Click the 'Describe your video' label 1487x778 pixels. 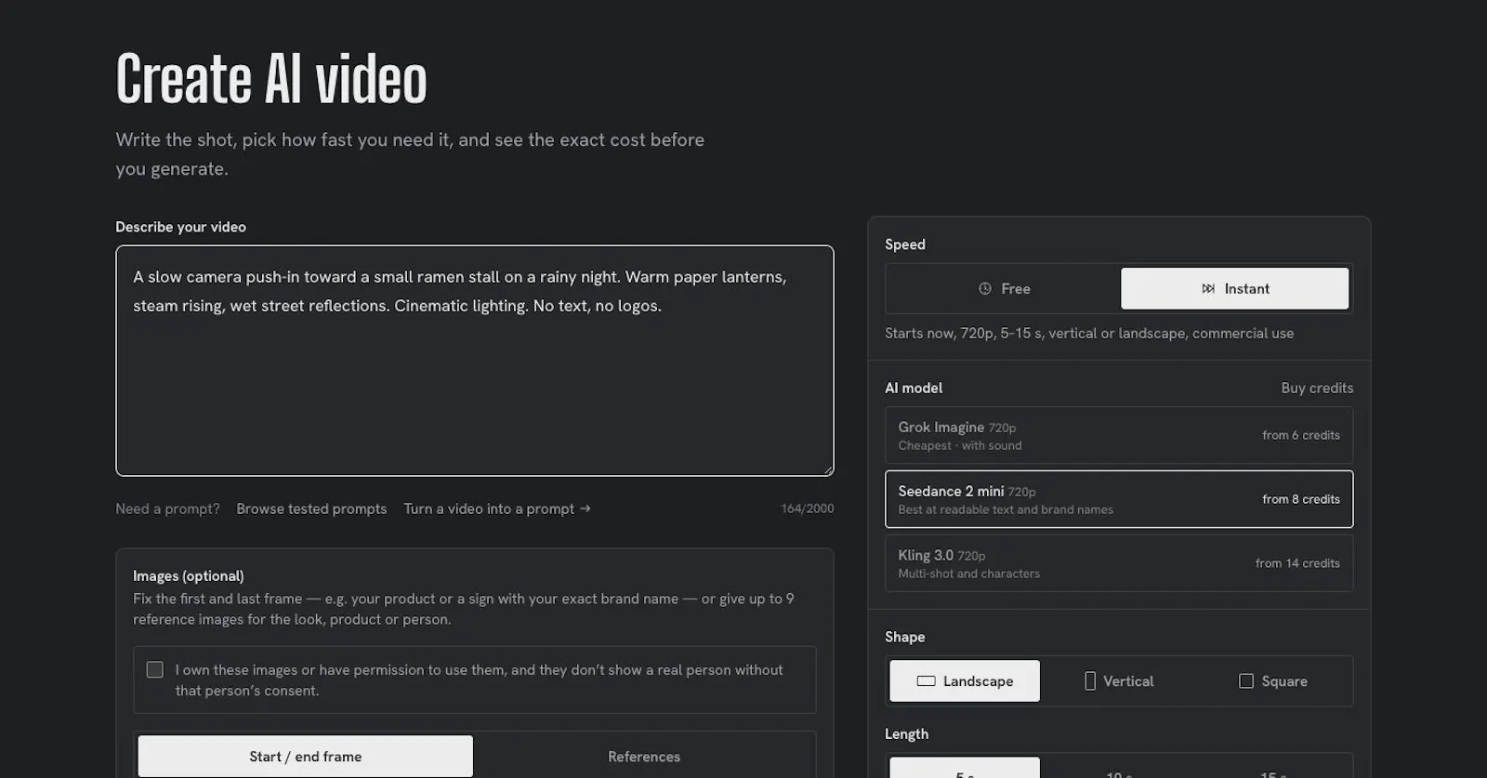point(181,227)
